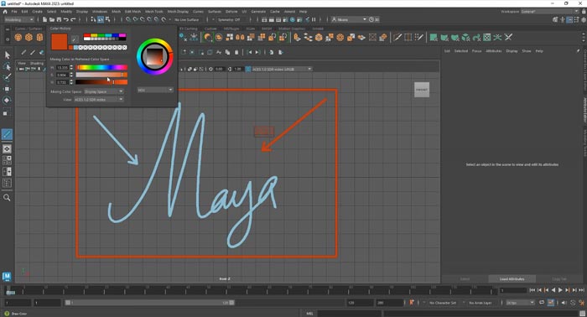Click the first orange sphere shelf icon
Viewport: 587px width, 317px height.
[x=18, y=38]
